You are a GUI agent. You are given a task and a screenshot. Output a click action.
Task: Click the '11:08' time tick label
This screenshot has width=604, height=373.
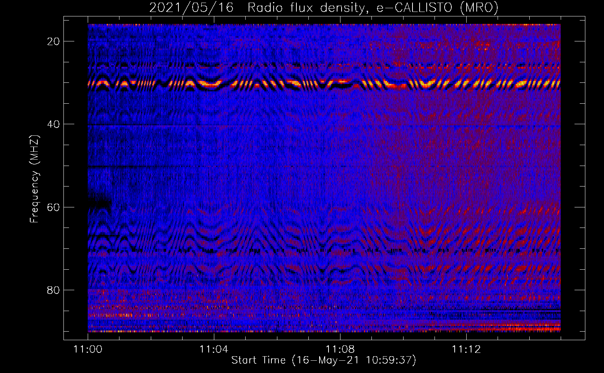(x=340, y=350)
